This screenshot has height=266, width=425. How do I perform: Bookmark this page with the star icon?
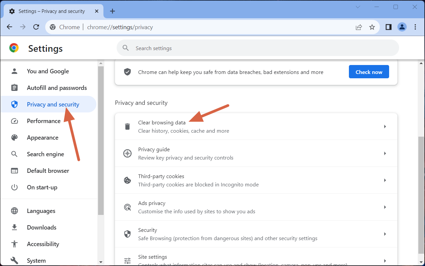tap(372, 27)
